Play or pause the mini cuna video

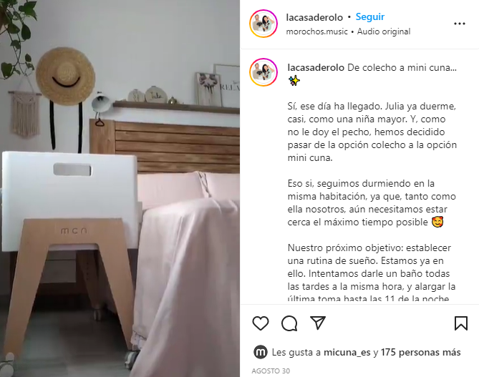coord(120,188)
